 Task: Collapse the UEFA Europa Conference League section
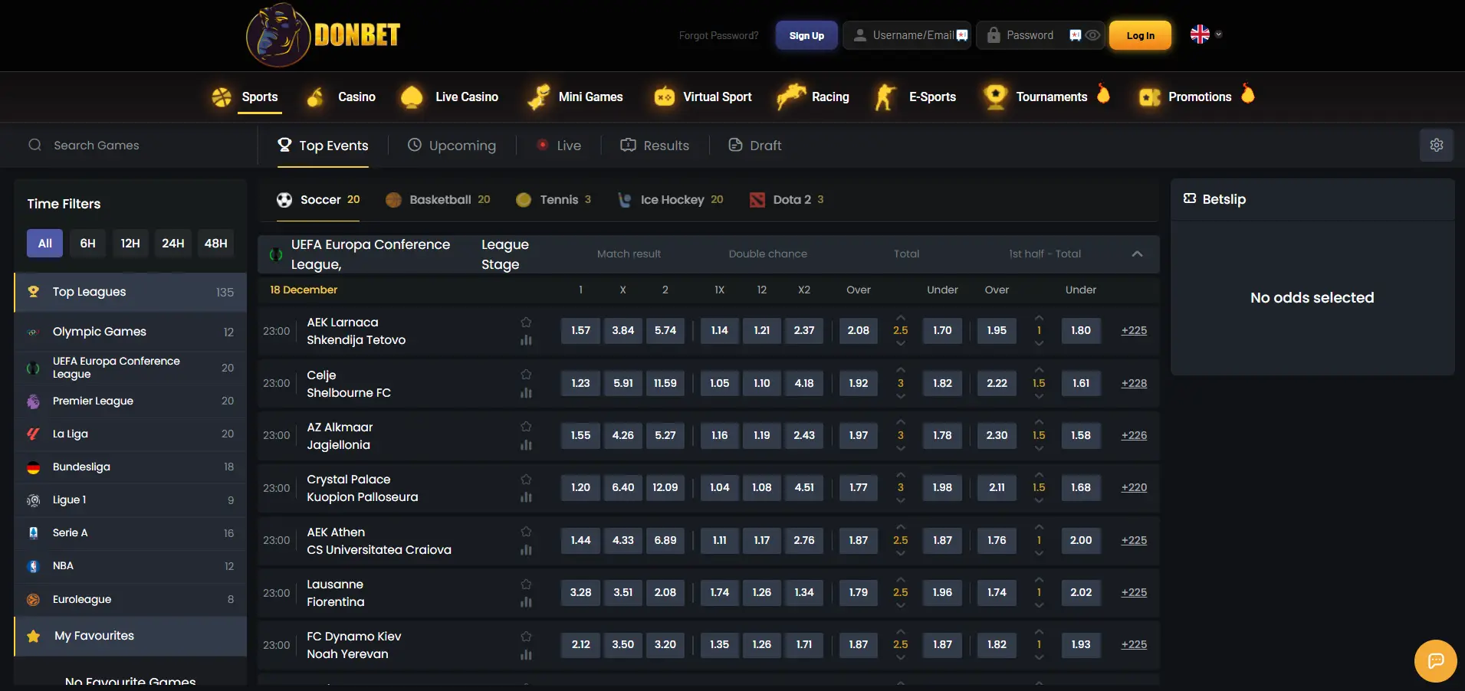point(1138,254)
